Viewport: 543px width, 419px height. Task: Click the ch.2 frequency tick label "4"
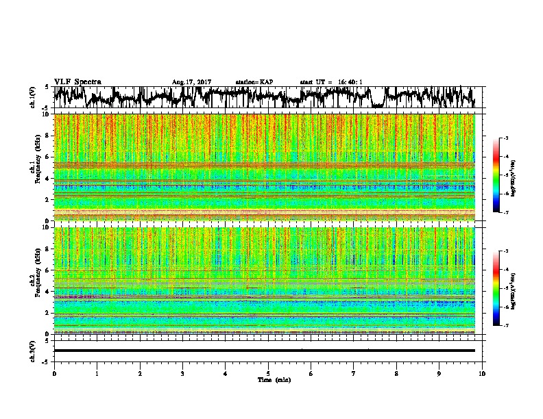49,292
